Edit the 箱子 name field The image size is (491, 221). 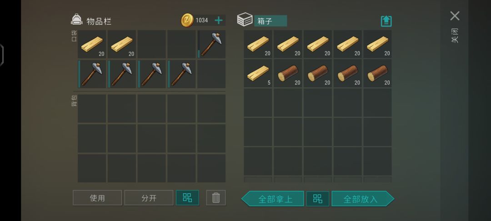(271, 21)
